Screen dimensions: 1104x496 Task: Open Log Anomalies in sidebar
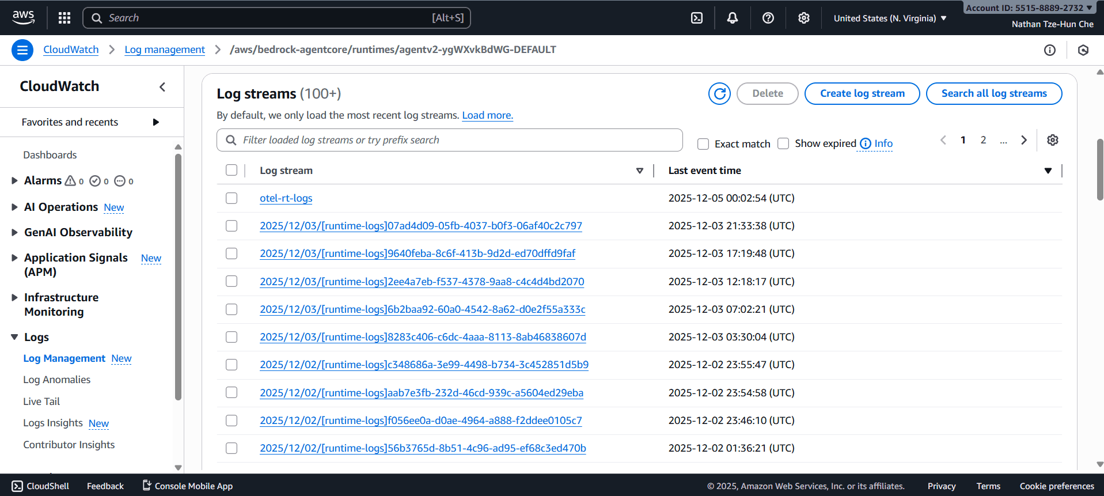click(56, 380)
